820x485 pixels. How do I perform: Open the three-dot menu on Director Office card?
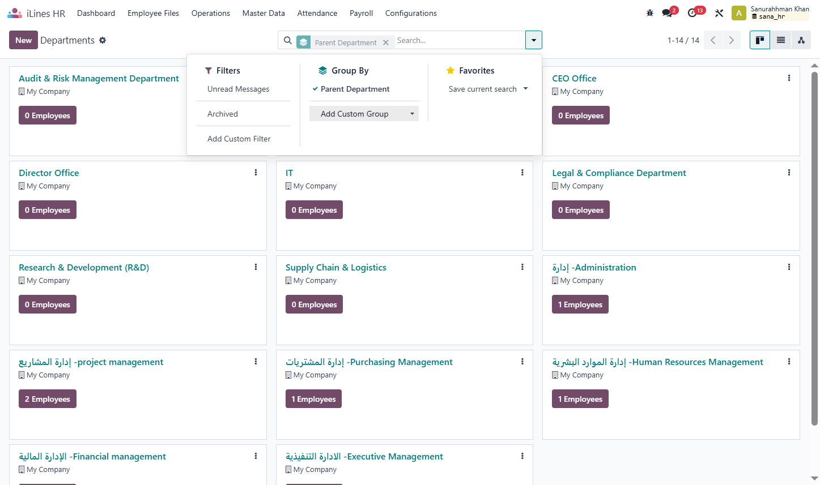tap(256, 173)
